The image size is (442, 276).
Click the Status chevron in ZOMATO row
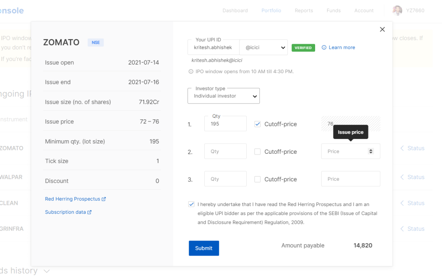(402, 148)
